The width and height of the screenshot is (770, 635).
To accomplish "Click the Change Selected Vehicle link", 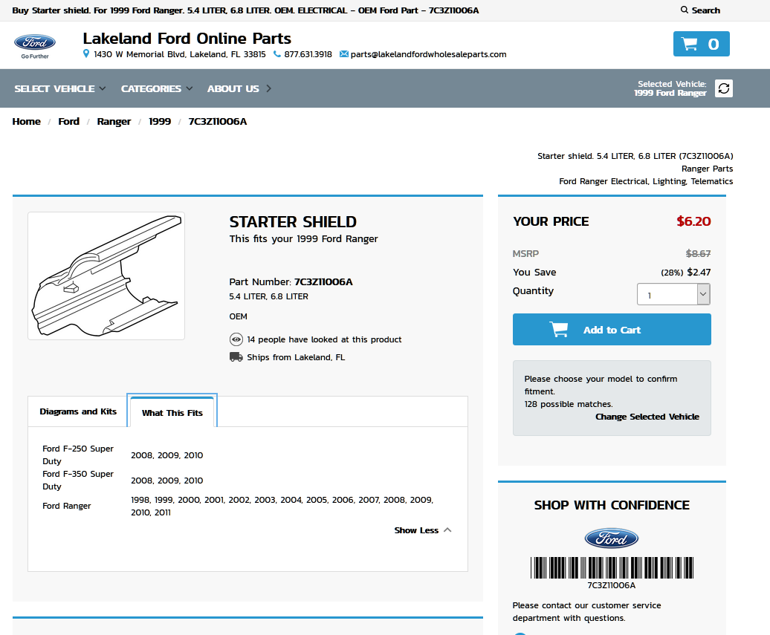I will (647, 417).
